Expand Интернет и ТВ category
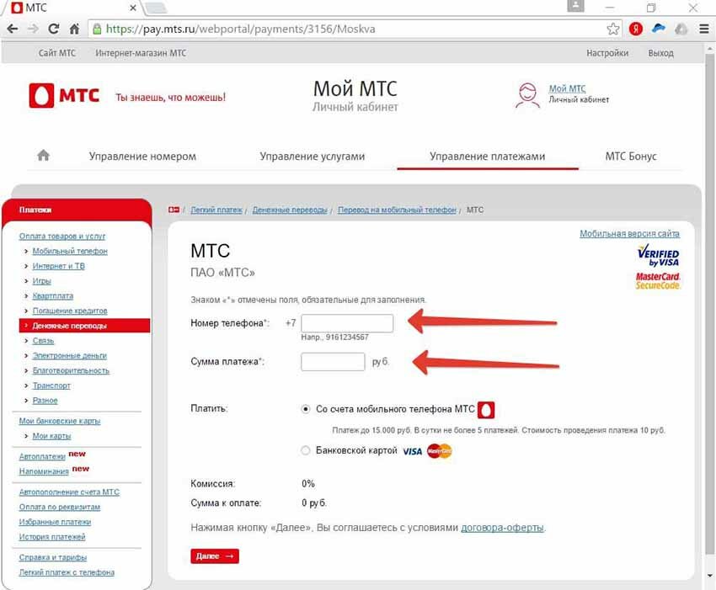The image size is (716, 590). (58, 266)
